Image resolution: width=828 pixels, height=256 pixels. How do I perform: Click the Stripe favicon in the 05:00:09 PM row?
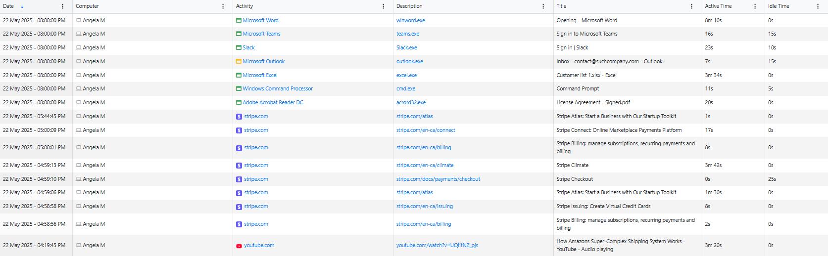239,130
